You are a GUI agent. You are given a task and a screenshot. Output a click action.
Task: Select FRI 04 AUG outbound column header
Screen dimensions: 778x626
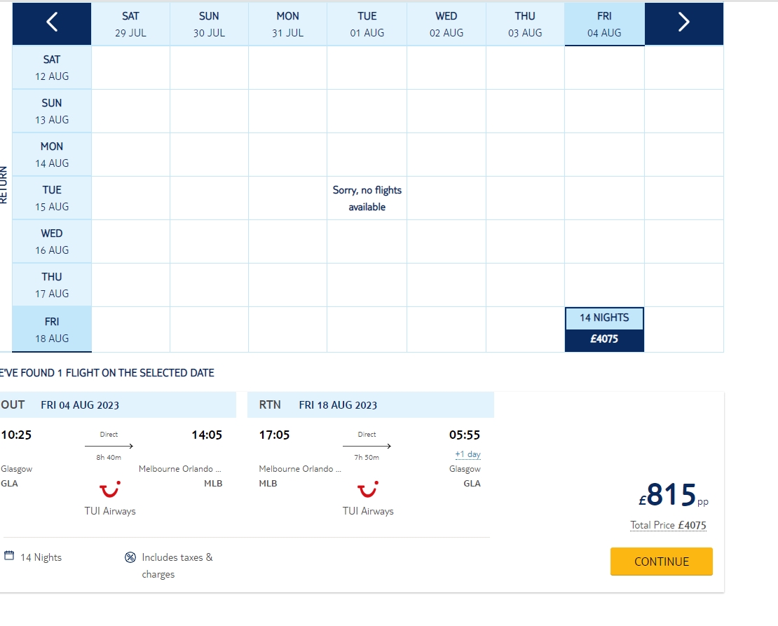[604, 25]
